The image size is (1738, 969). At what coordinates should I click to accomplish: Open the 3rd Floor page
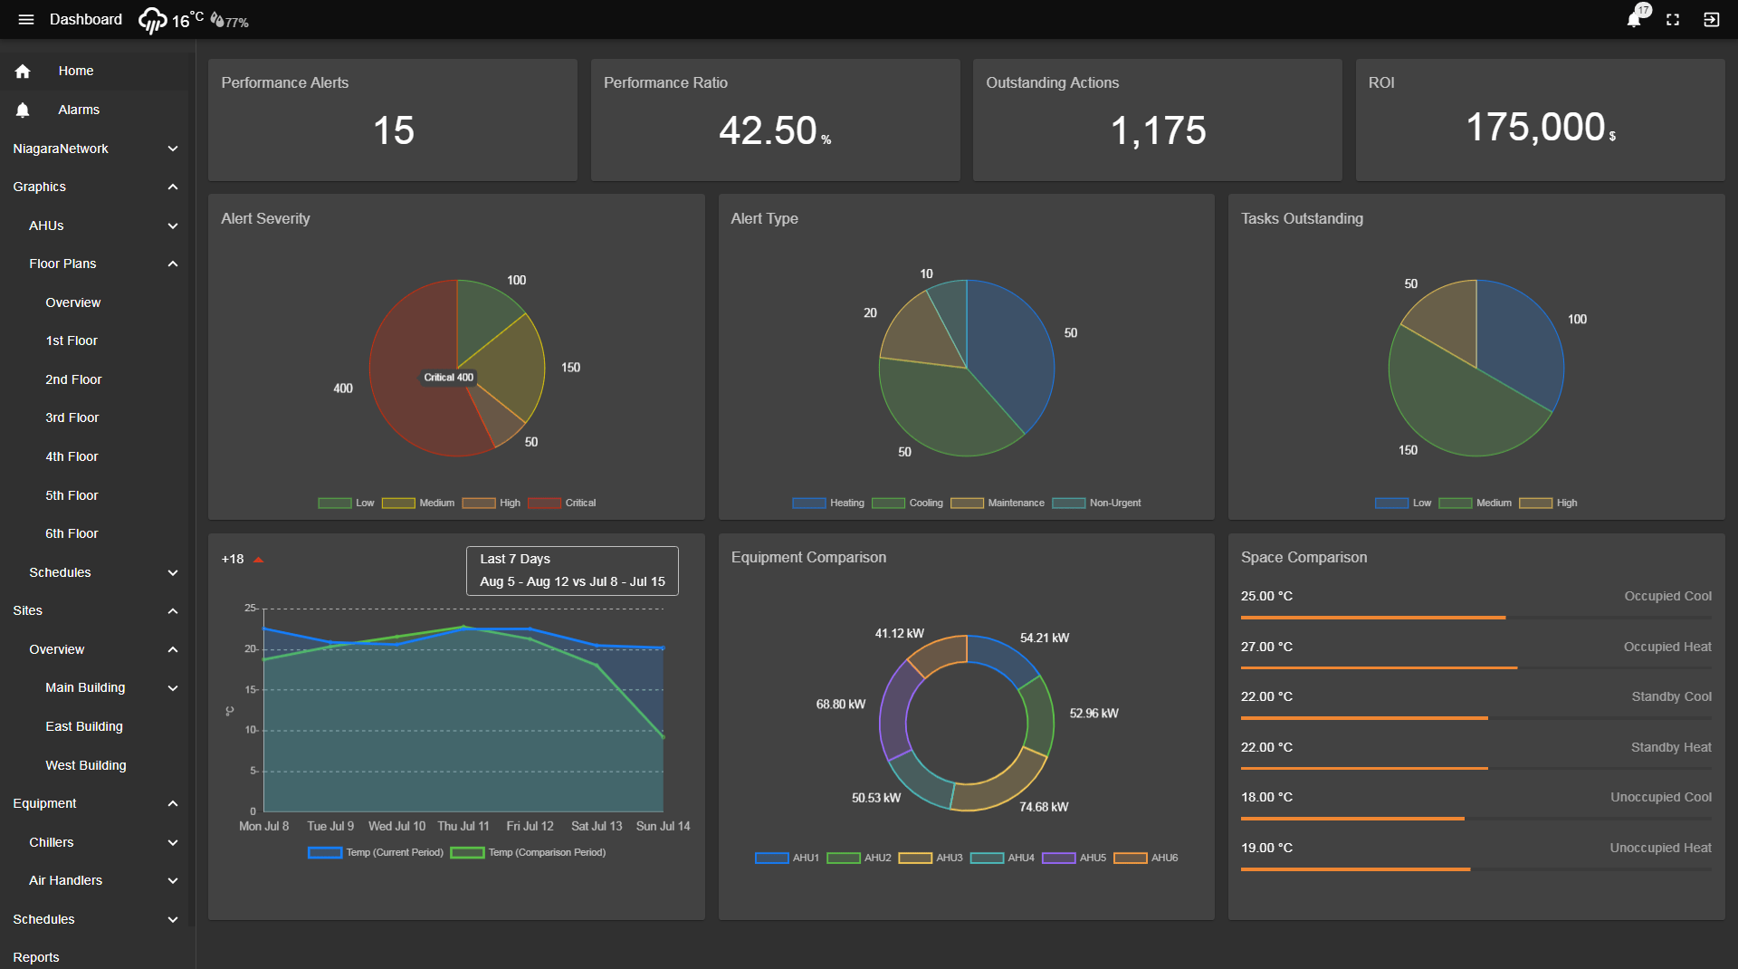pos(72,417)
